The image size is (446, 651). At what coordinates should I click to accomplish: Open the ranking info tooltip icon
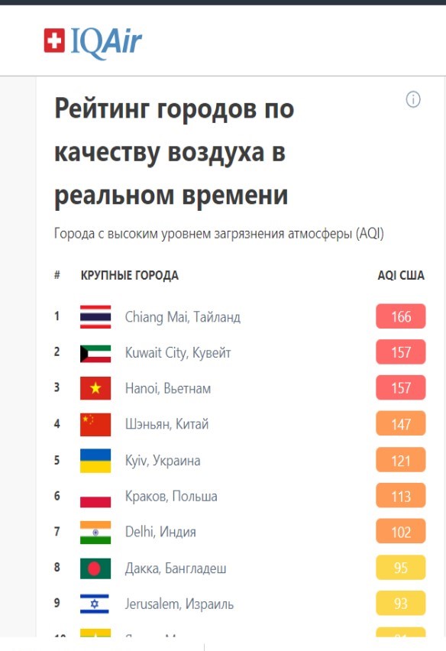412,99
